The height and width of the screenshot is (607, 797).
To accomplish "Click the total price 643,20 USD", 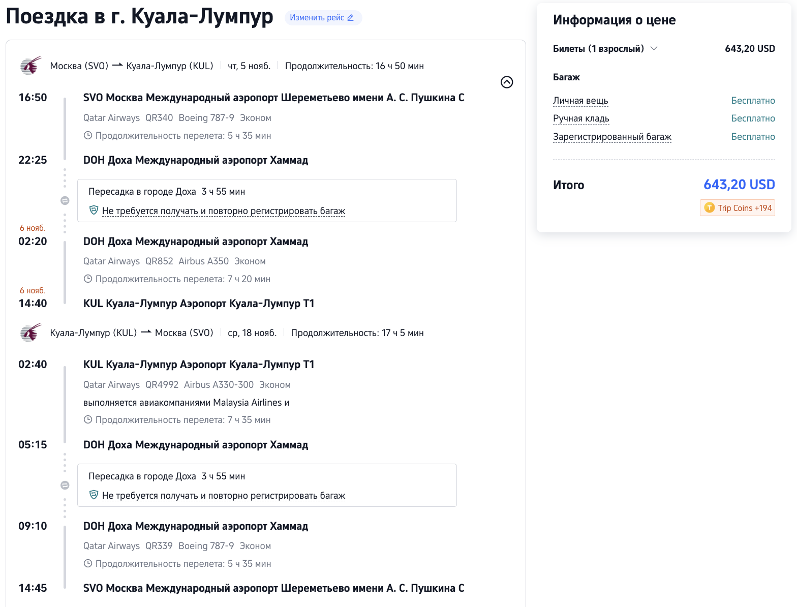I will point(739,185).
